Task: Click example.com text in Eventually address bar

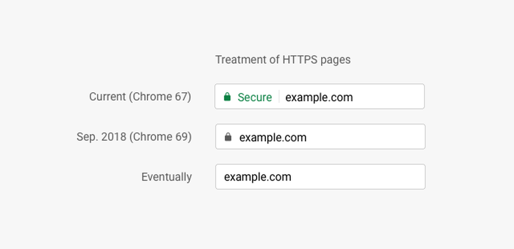Action: click(257, 177)
